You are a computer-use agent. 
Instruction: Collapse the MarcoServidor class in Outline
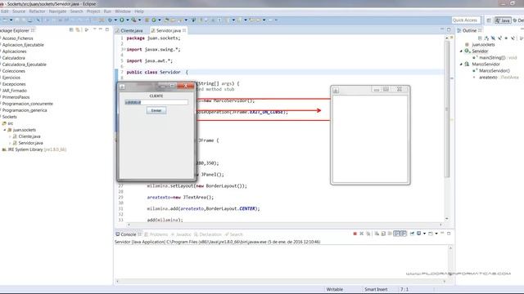pos(462,64)
